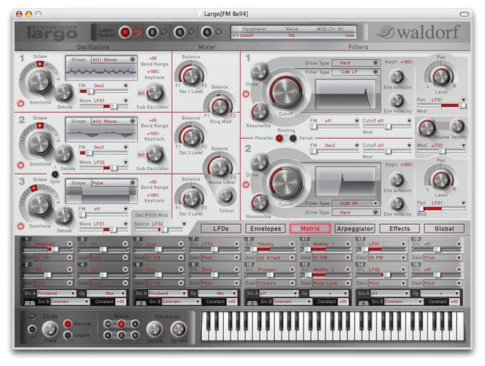Screen dimensions: 485x366
Task: Toggle the oscillator Sync button
Action: [x=55, y=174]
